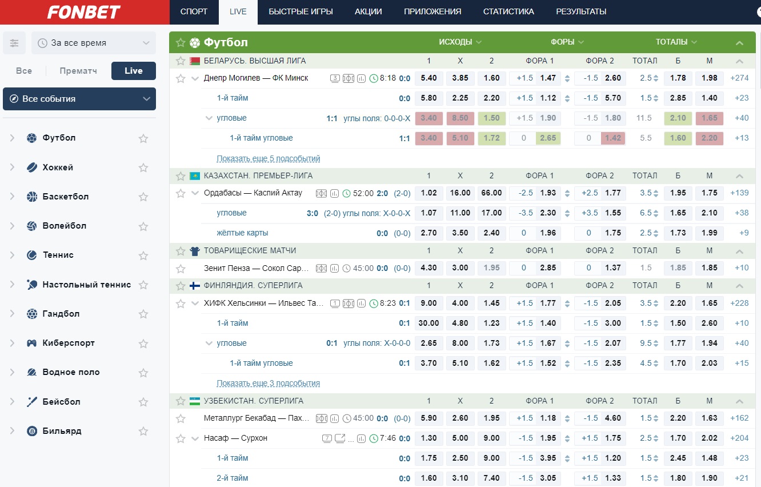Star the Футбол section header
This screenshot has height=487, width=761.
click(x=181, y=43)
